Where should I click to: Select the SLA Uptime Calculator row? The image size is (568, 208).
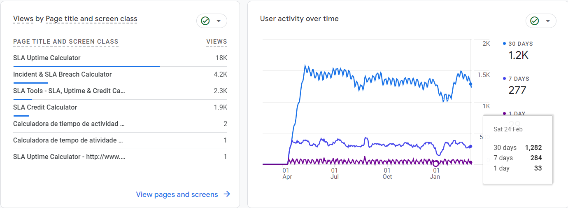coord(47,58)
